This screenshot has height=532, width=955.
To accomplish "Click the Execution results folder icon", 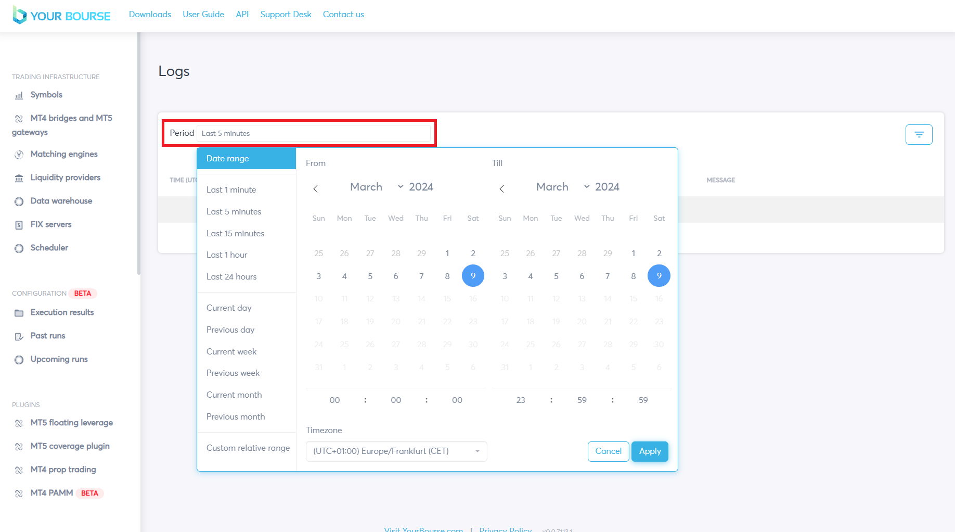I will 19,313.
